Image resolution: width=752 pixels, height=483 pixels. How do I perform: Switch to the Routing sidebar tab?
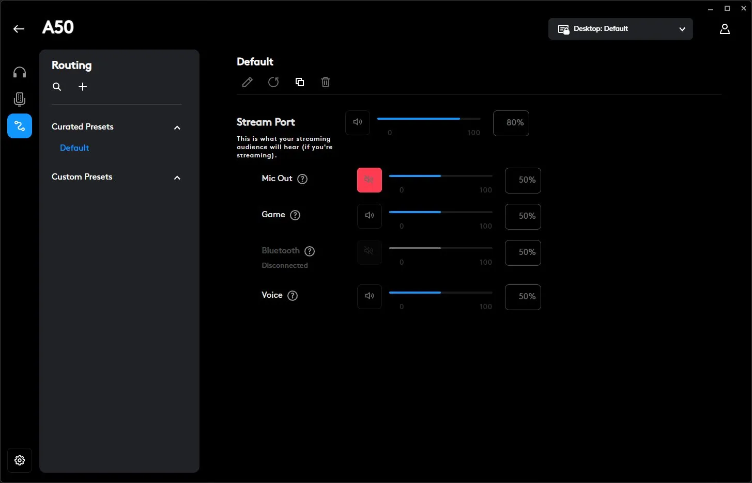tap(20, 126)
